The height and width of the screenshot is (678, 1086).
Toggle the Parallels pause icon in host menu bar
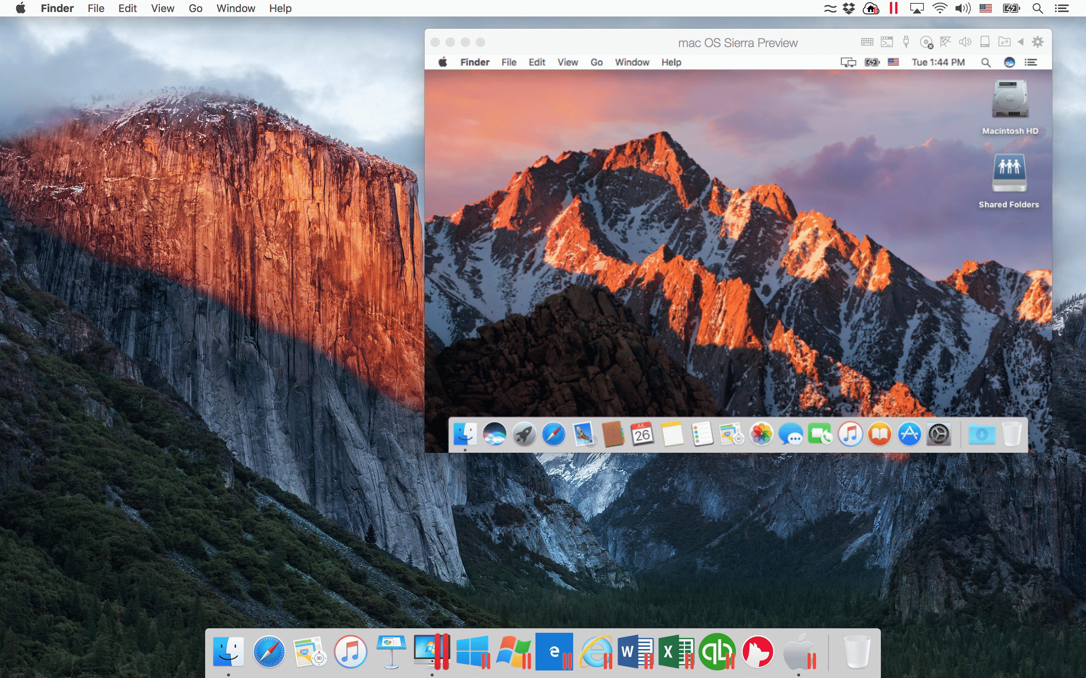pos(893,8)
